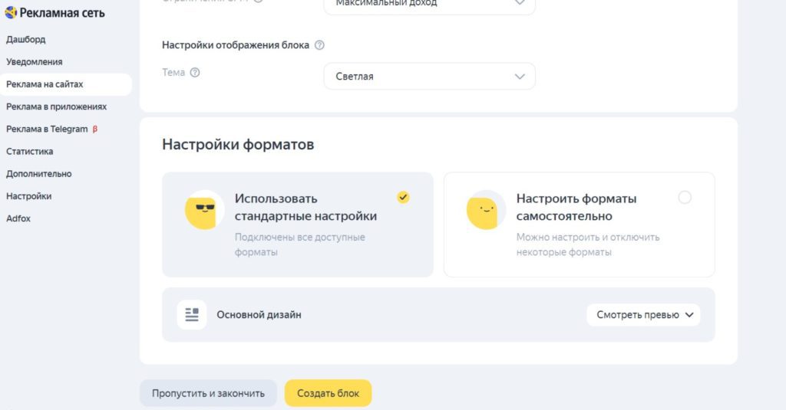Select Настроить форматы самостоятельно radio button

click(685, 197)
